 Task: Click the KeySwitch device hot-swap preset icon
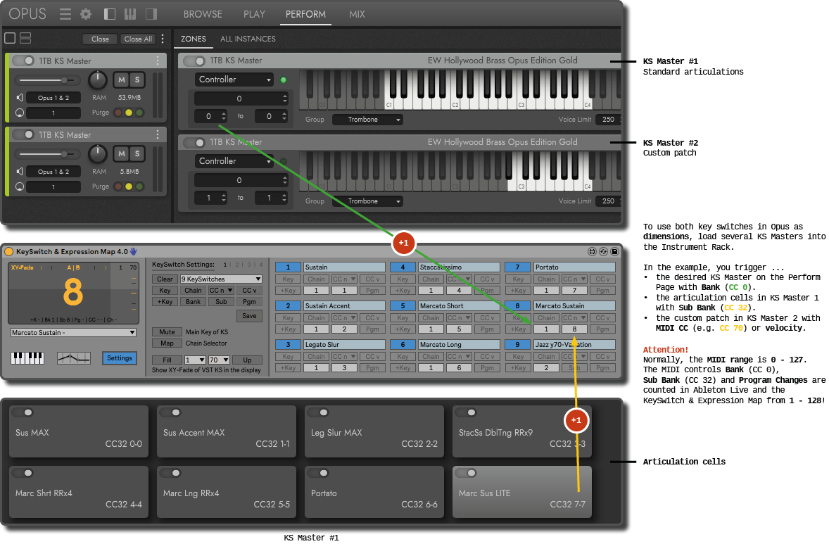tap(603, 252)
